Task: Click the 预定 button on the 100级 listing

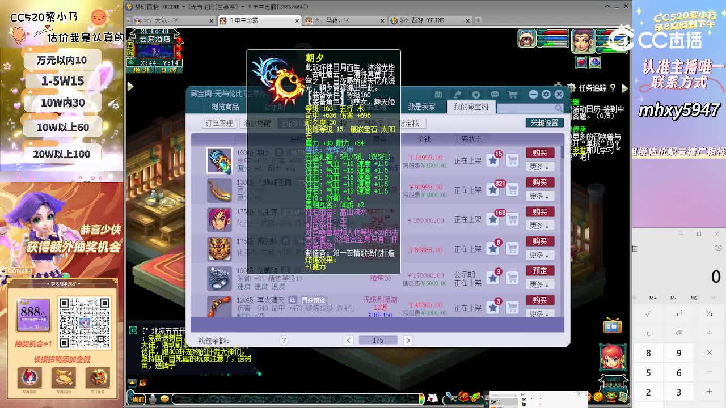Action: point(539,271)
